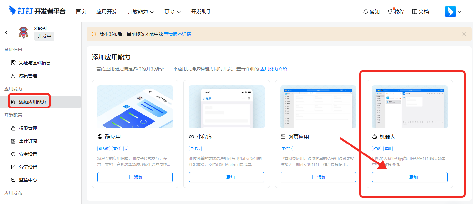
Task: Open the 应用开发 menu item
Action: (x=107, y=12)
